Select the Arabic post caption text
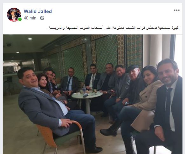 (113, 28)
